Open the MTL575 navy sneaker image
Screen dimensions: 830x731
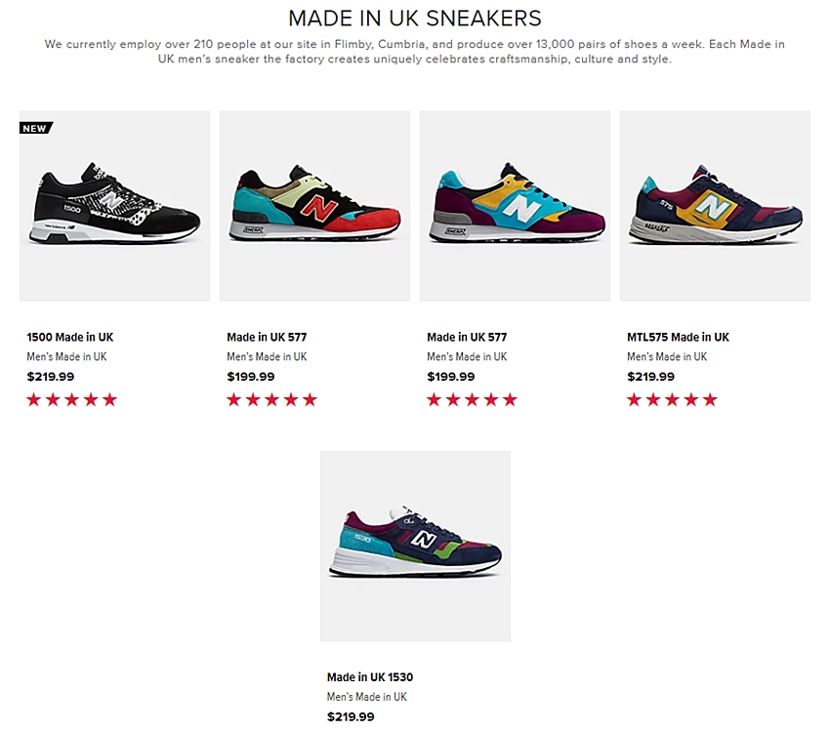pos(715,206)
